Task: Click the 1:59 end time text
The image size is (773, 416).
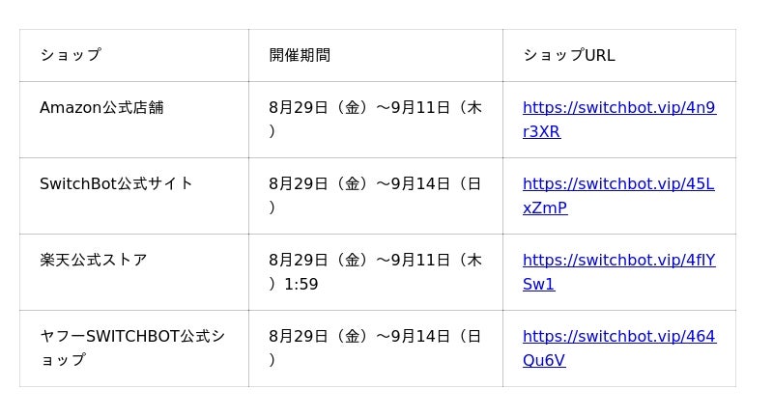Action: pos(301,285)
